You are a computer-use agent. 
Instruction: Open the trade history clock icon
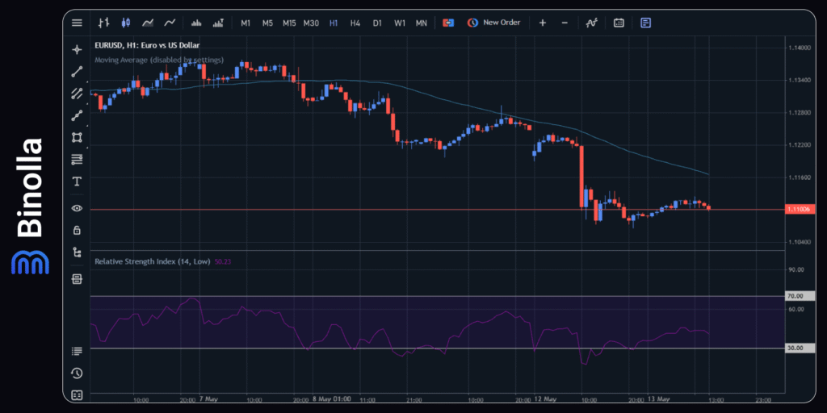[x=77, y=373]
